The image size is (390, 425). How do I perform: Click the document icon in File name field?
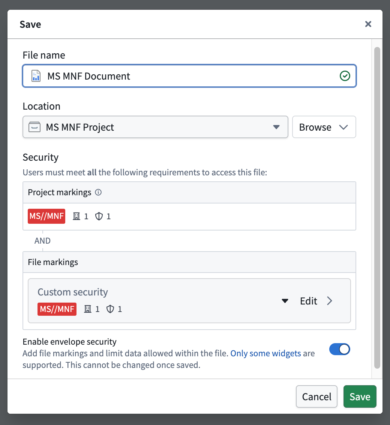36,76
